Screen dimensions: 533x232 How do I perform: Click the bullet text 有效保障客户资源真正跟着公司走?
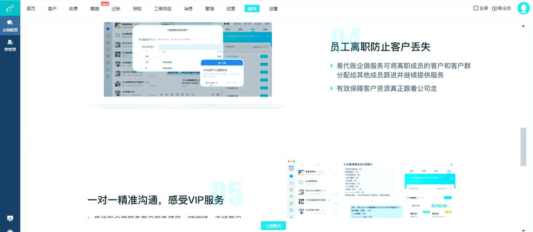(x=387, y=89)
